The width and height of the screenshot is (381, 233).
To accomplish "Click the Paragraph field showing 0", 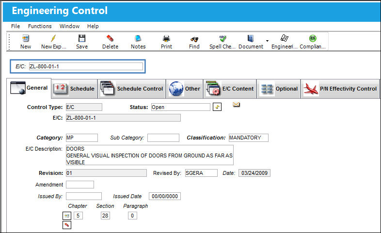I will tap(132, 216).
